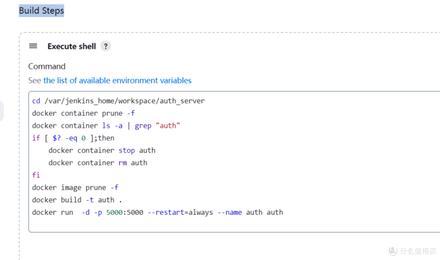Focus the blank last line of the Command box
This screenshot has width=440, height=260.
[x=234, y=225]
